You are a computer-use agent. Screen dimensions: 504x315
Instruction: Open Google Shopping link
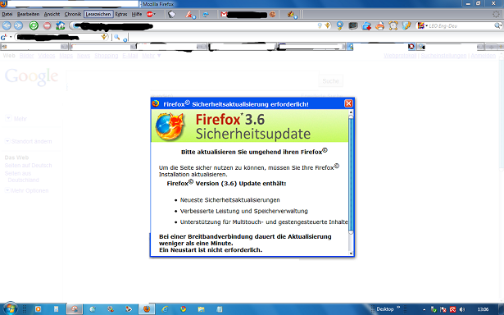[x=107, y=56]
